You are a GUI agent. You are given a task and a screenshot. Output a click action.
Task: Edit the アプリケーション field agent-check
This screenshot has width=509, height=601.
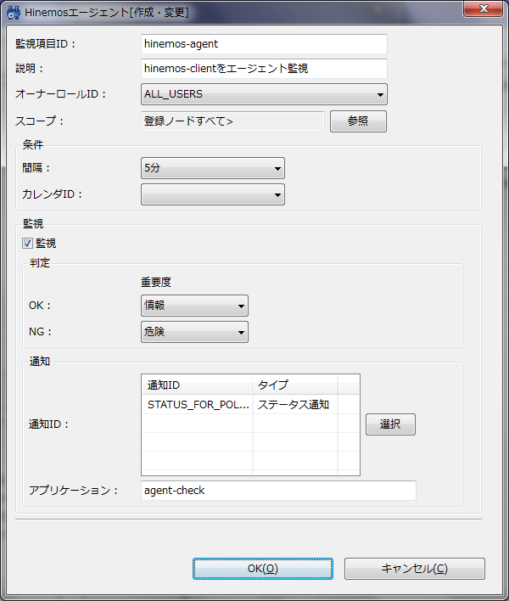278,491
